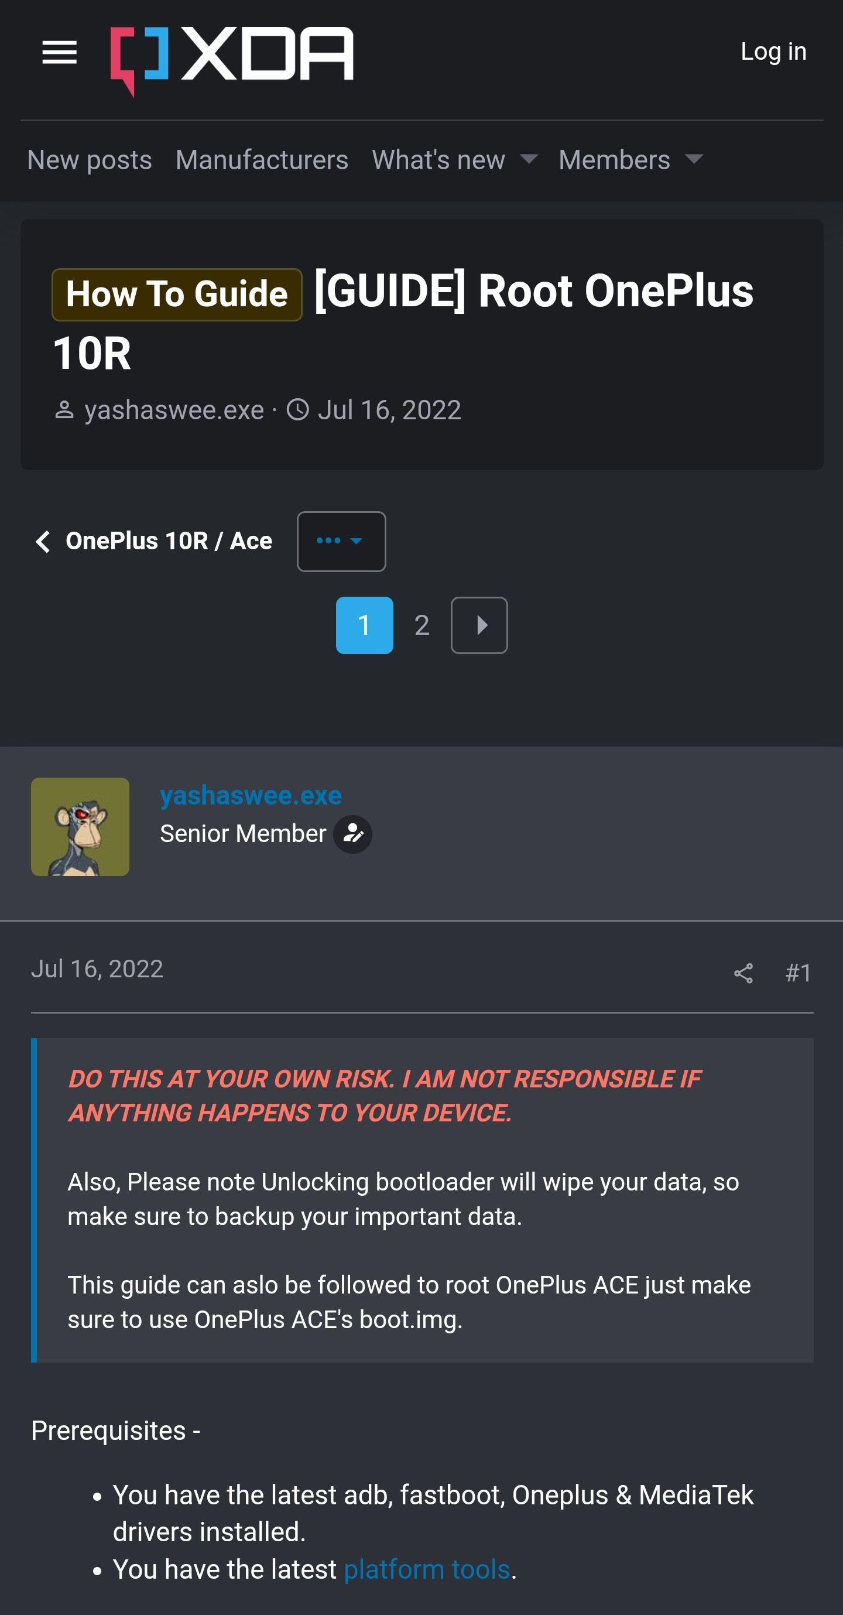
Task: Open yashaswee.exe profile name in post
Action: 251,795
